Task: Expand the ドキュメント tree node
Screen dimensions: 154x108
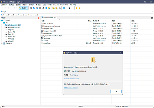Action: [x=2, y=43]
